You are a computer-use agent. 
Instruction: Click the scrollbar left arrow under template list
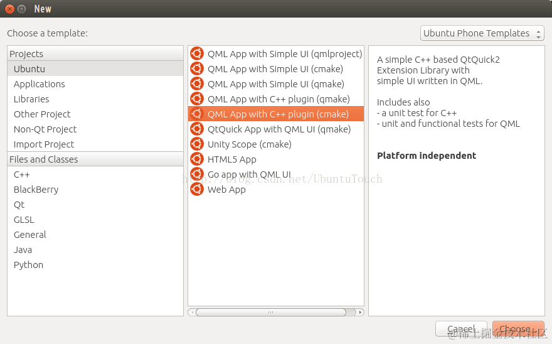(192, 312)
